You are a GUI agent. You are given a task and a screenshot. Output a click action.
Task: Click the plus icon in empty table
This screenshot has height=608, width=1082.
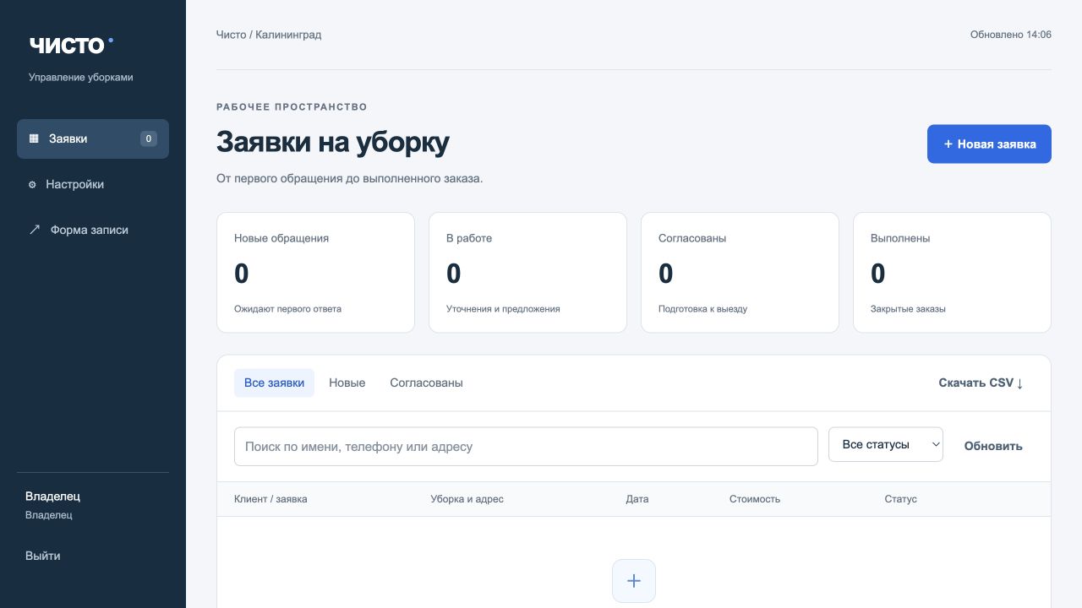point(634,581)
